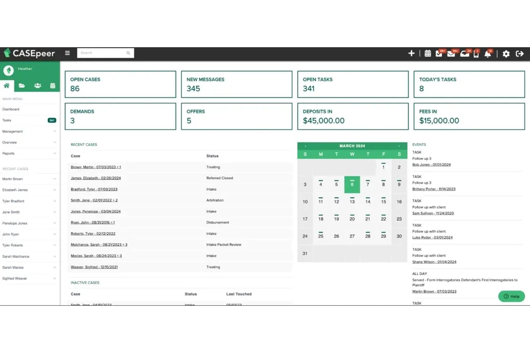Select March 6 on the calendar

(352, 185)
